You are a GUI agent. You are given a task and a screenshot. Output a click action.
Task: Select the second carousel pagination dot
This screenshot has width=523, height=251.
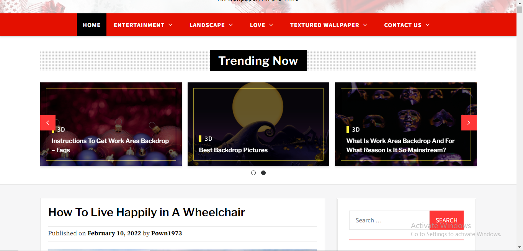[263, 173]
